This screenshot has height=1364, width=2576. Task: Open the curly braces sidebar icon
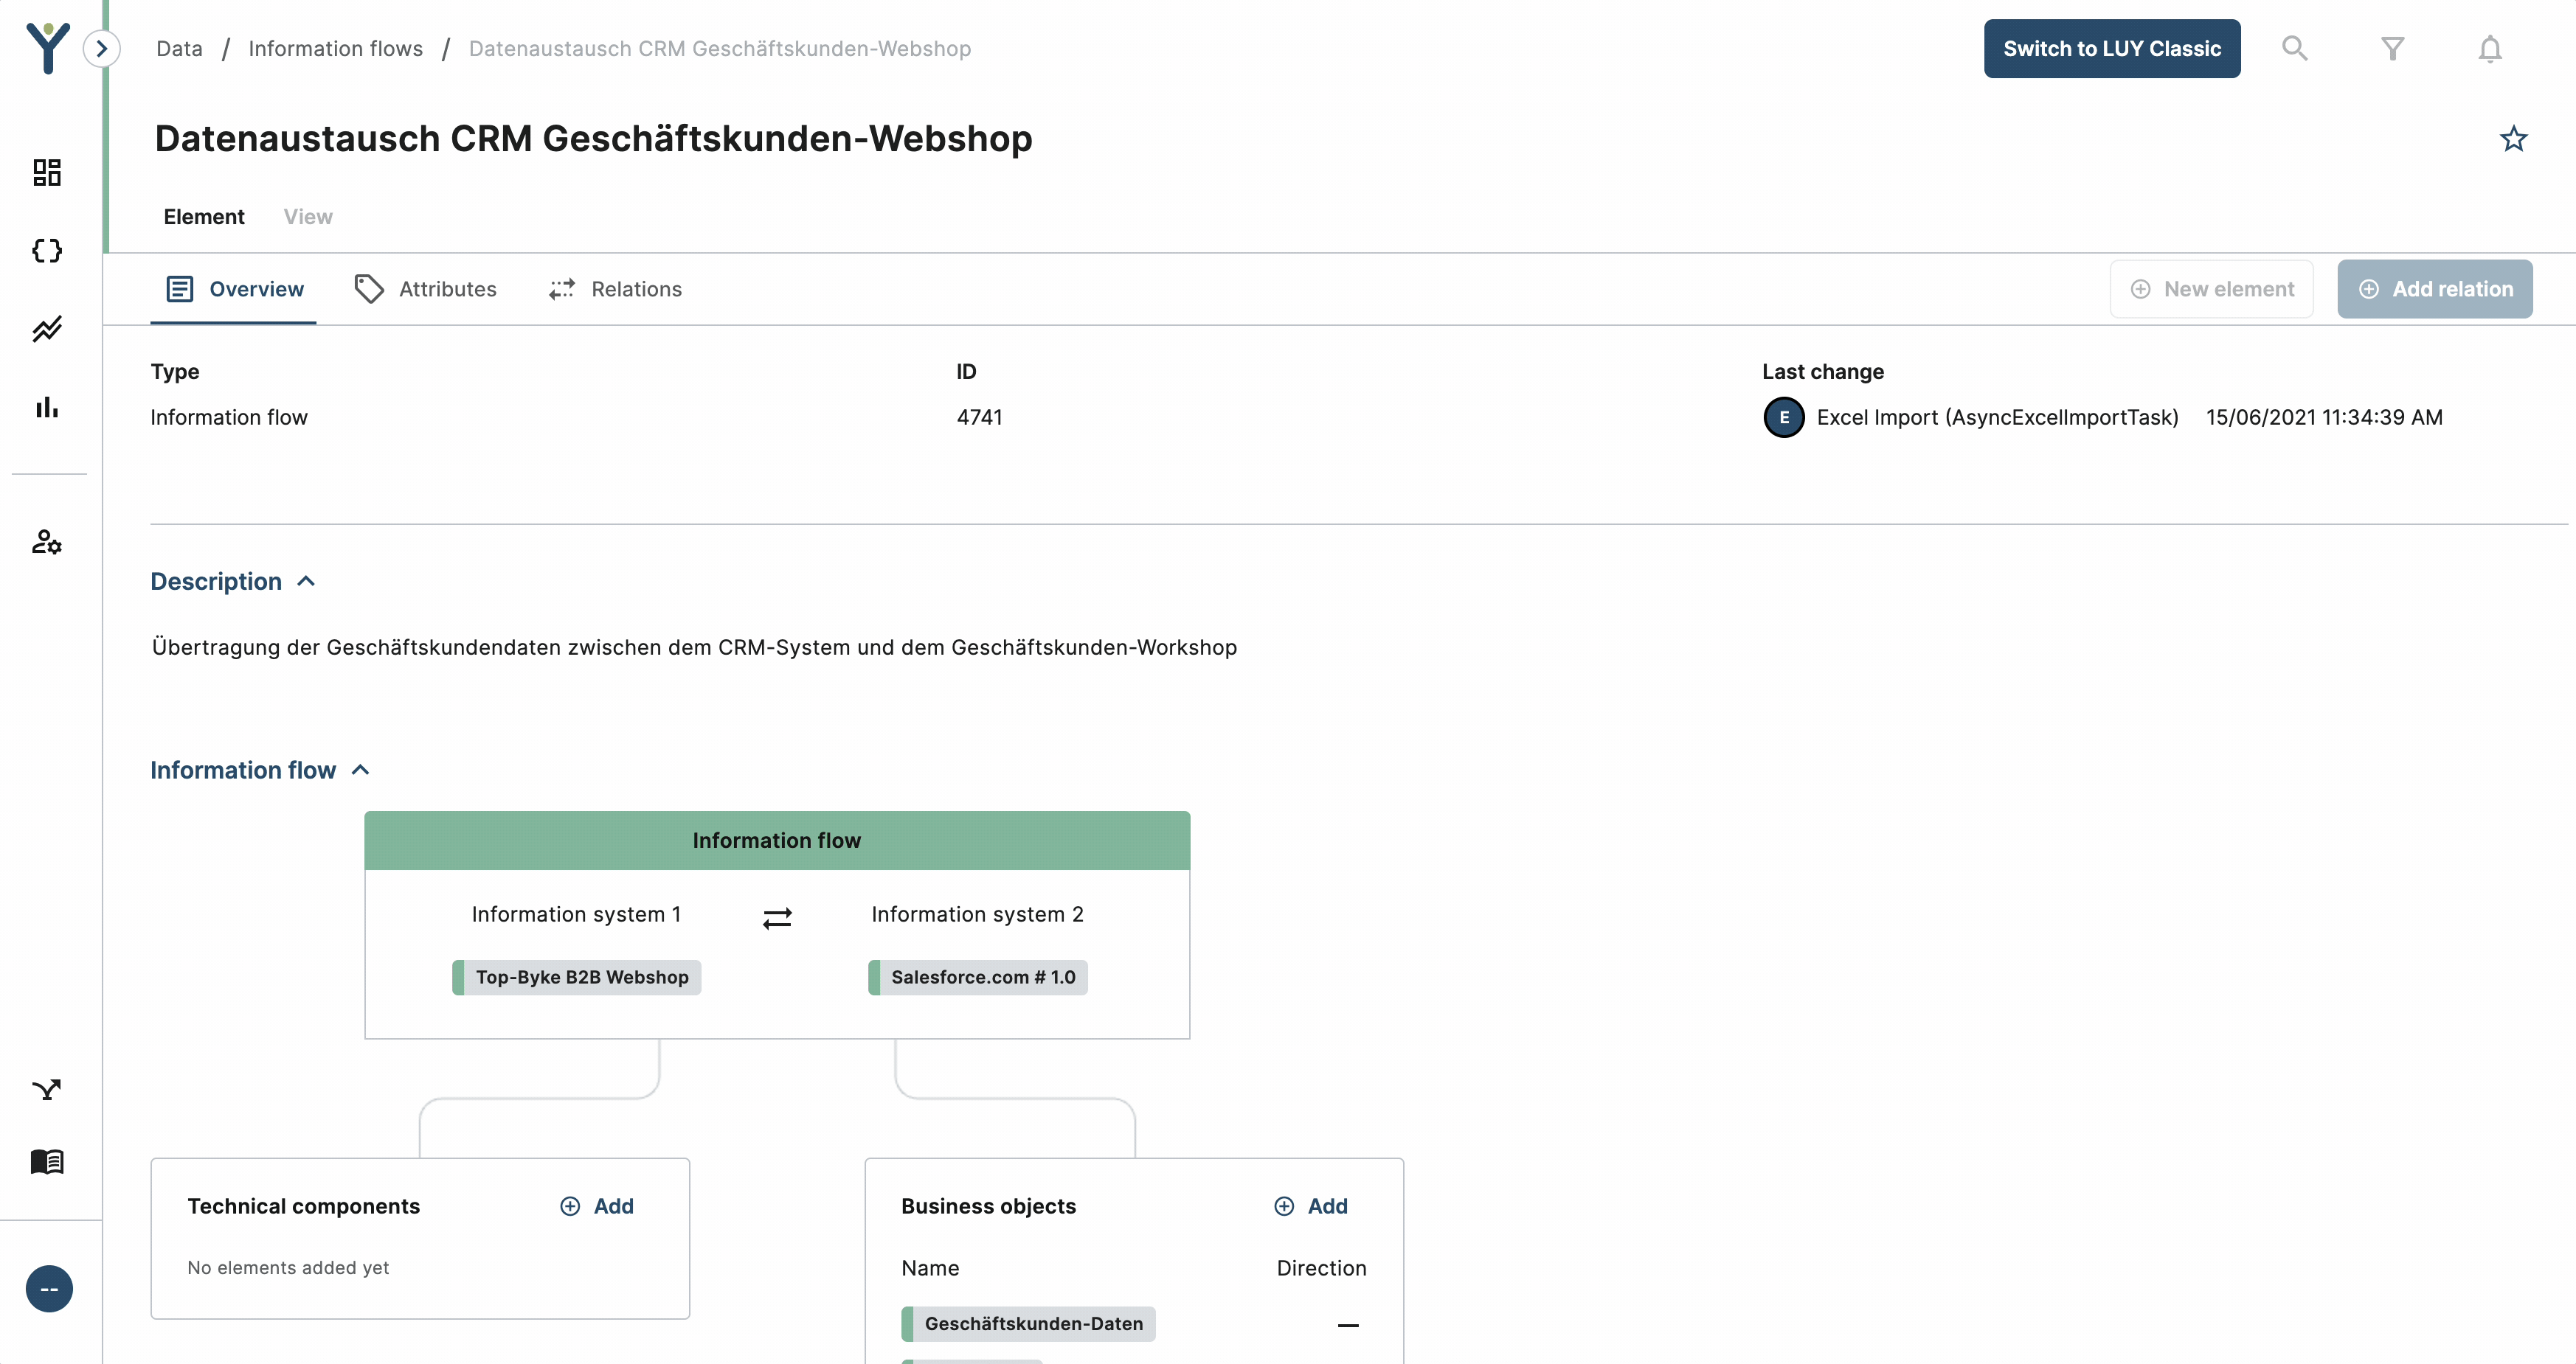pos(47,251)
